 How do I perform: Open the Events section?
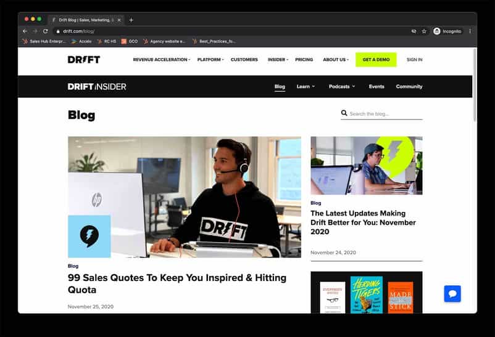(376, 86)
